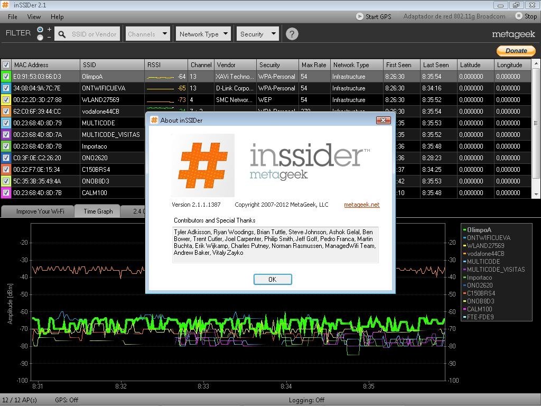Viewport: 541px width, 406px height.
Task: Open the filter help question mark
Action: pyautogui.click(x=292, y=34)
